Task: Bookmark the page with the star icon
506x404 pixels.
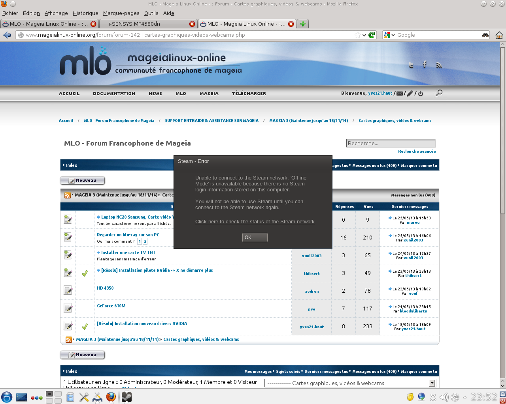Action: point(358,35)
